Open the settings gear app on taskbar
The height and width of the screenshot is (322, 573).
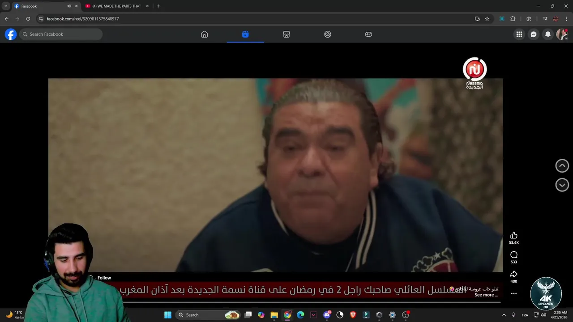[392, 315]
